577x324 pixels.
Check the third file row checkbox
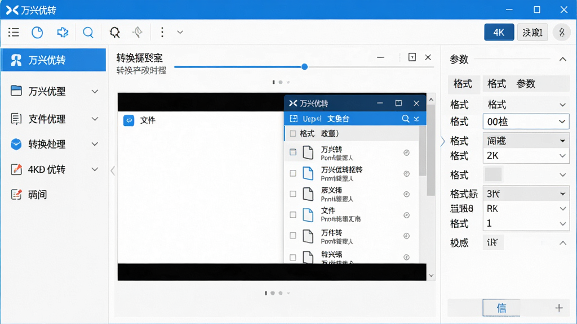tap(293, 193)
